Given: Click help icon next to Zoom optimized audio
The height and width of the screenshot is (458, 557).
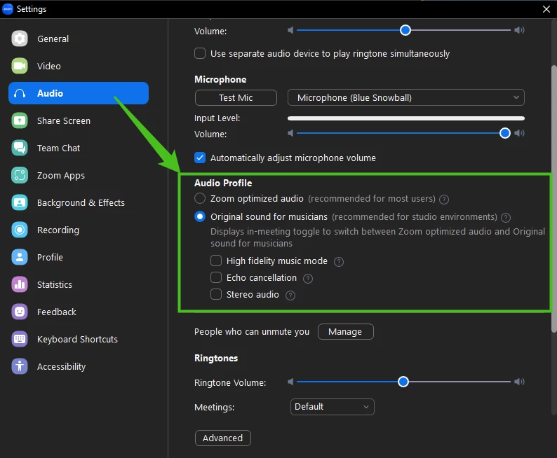Looking at the screenshot, I should (x=443, y=199).
